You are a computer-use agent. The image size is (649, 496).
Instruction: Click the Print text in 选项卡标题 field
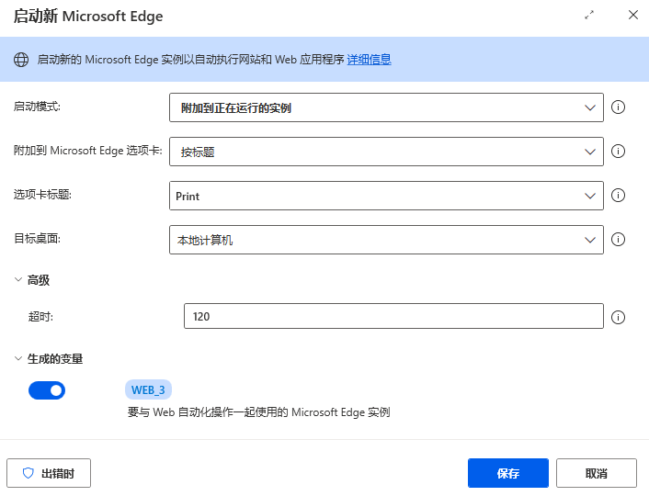pos(188,196)
